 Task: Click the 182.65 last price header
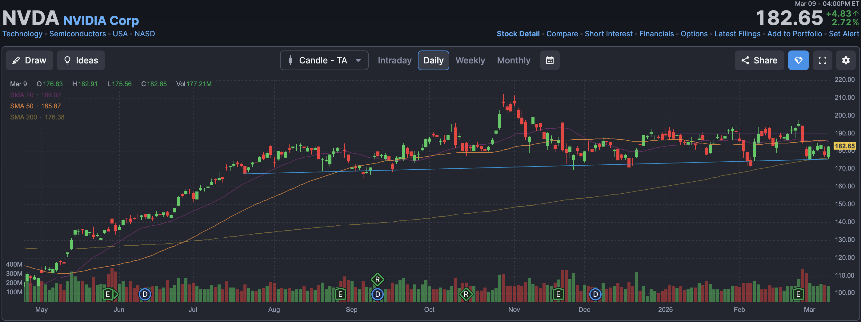[789, 18]
